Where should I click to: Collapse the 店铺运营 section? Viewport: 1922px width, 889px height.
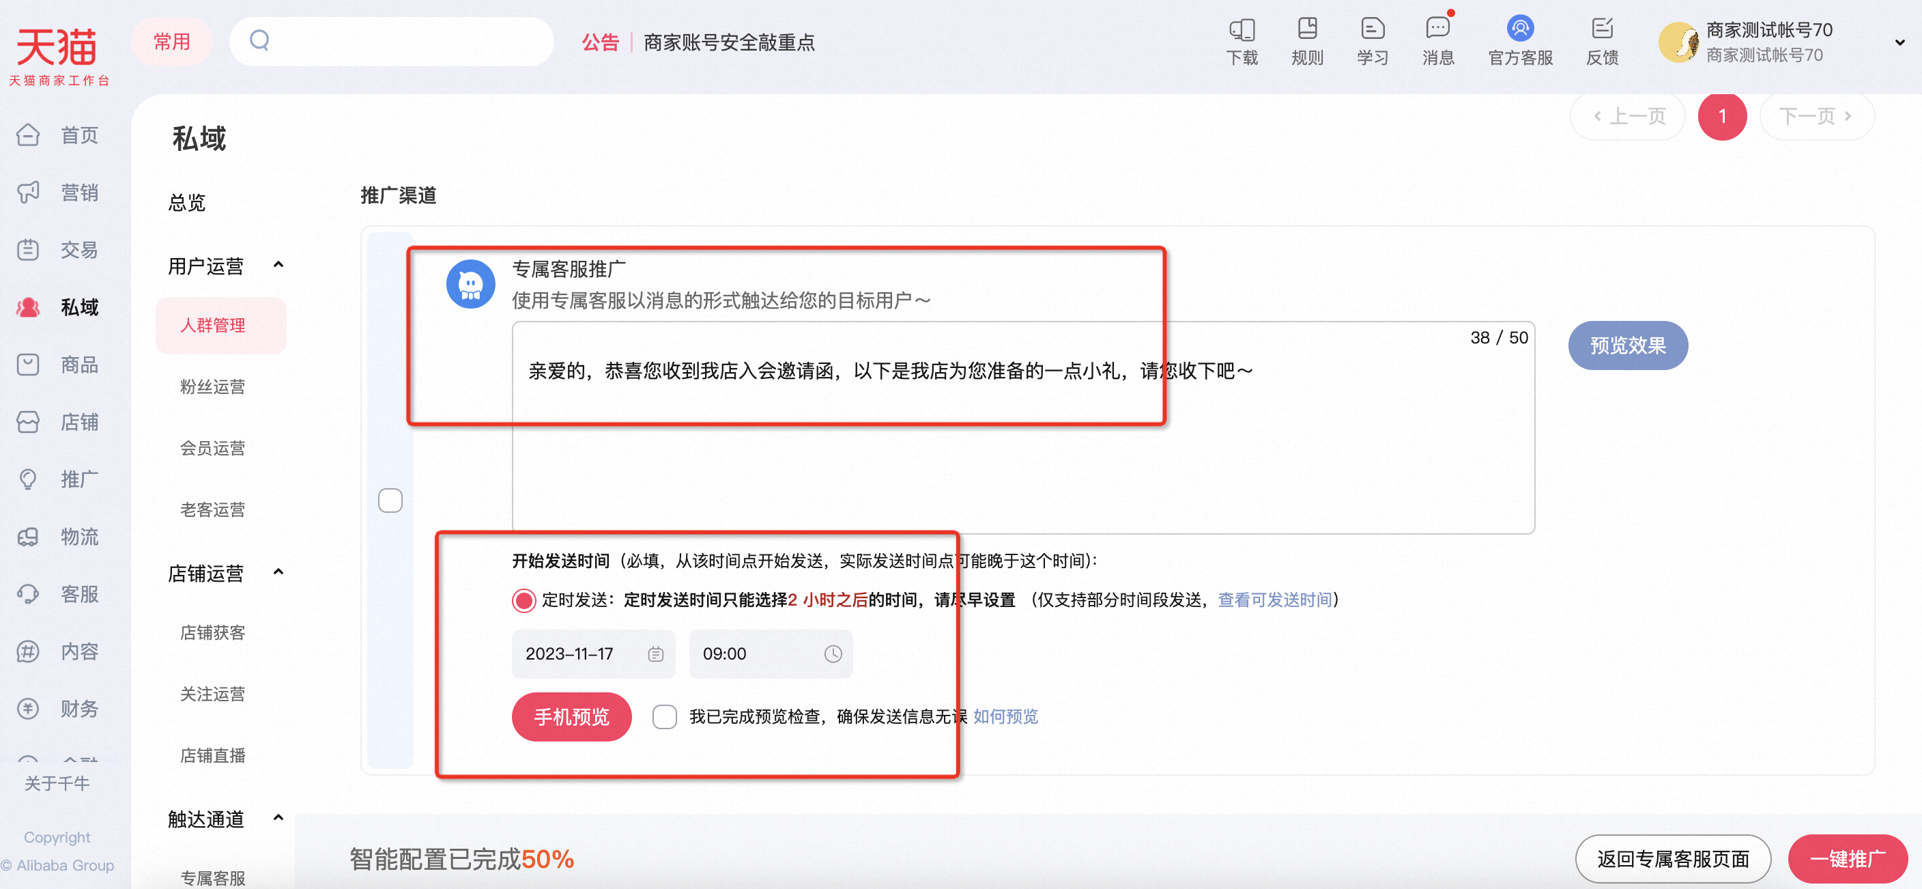278,572
